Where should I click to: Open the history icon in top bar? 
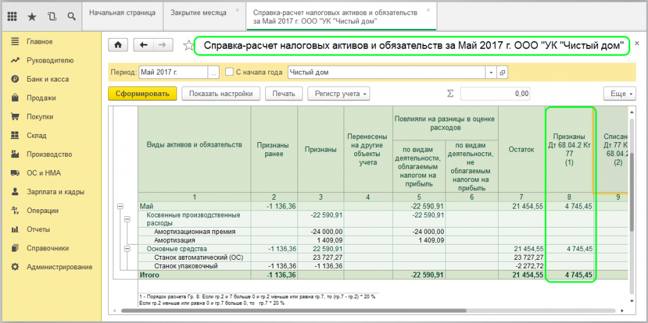click(x=52, y=15)
